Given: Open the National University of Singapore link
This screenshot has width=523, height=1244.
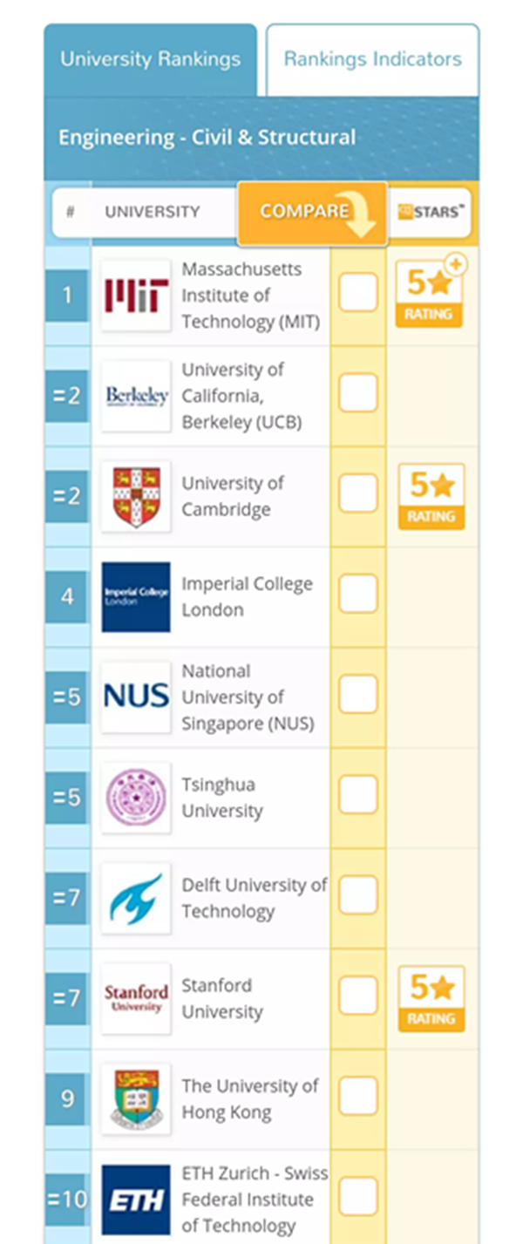Looking at the screenshot, I should coord(247,697).
